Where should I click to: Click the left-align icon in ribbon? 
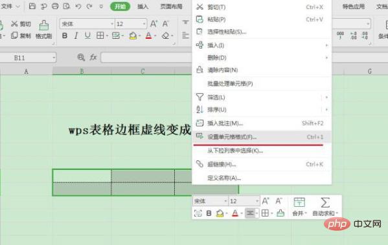point(186,36)
